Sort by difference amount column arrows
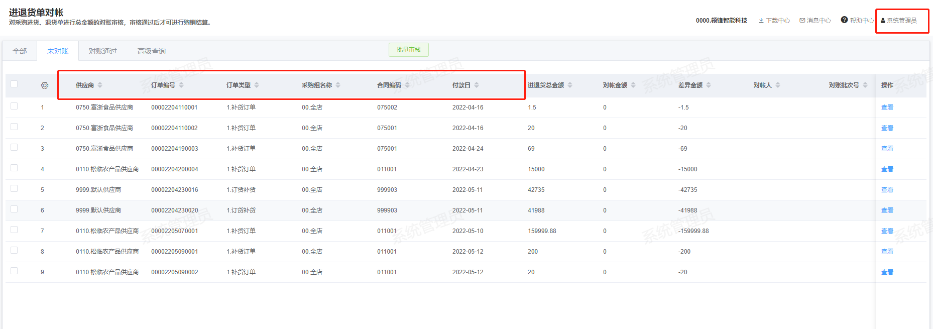This screenshot has width=933, height=329. click(x=709, y=85)
